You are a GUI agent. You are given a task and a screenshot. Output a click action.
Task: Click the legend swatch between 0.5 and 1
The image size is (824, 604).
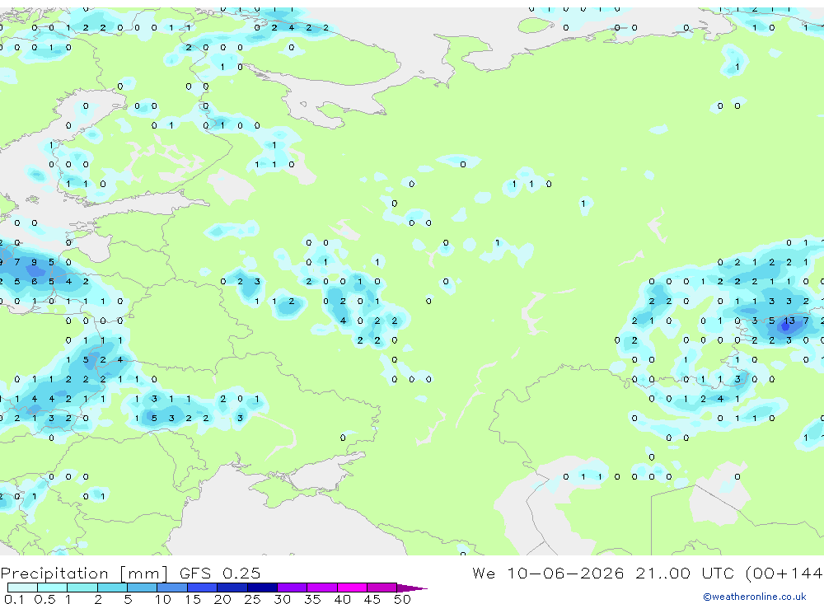click(53, 588)
